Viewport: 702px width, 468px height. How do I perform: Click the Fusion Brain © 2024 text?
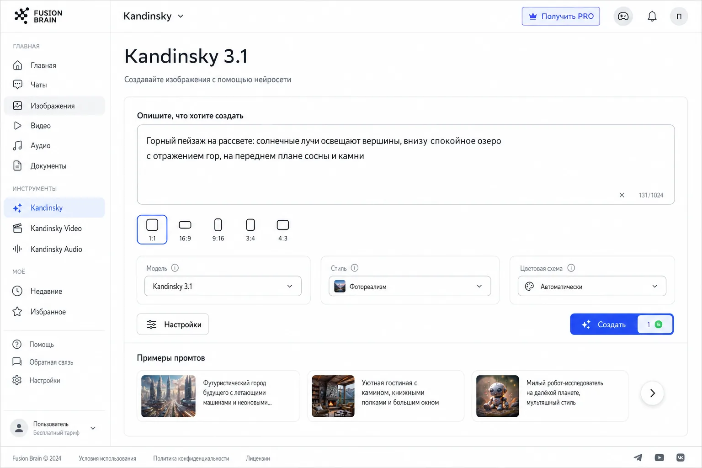tap(37, 458)
